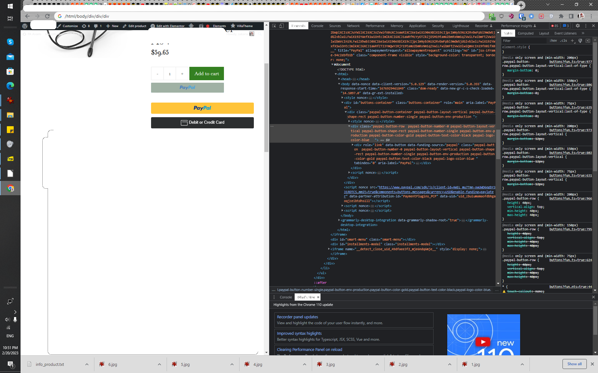This screenshot has height=373, width=598.
Task: Toggle the computed styles sidebar icon
Action: click(x=588, y=41)
